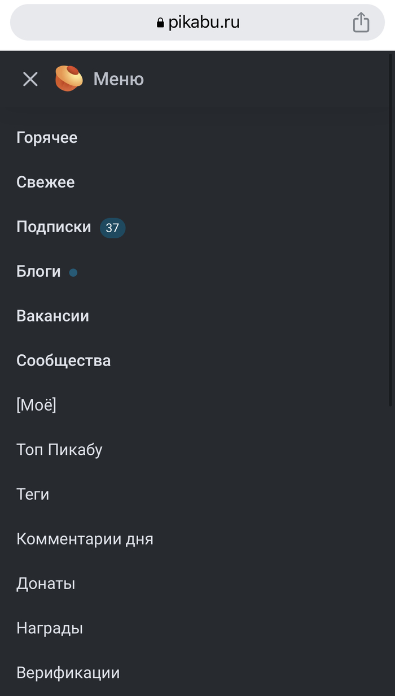Screen dimensions: 395x696
Task: Open the [Моё] section
Action: coord(36,406)
